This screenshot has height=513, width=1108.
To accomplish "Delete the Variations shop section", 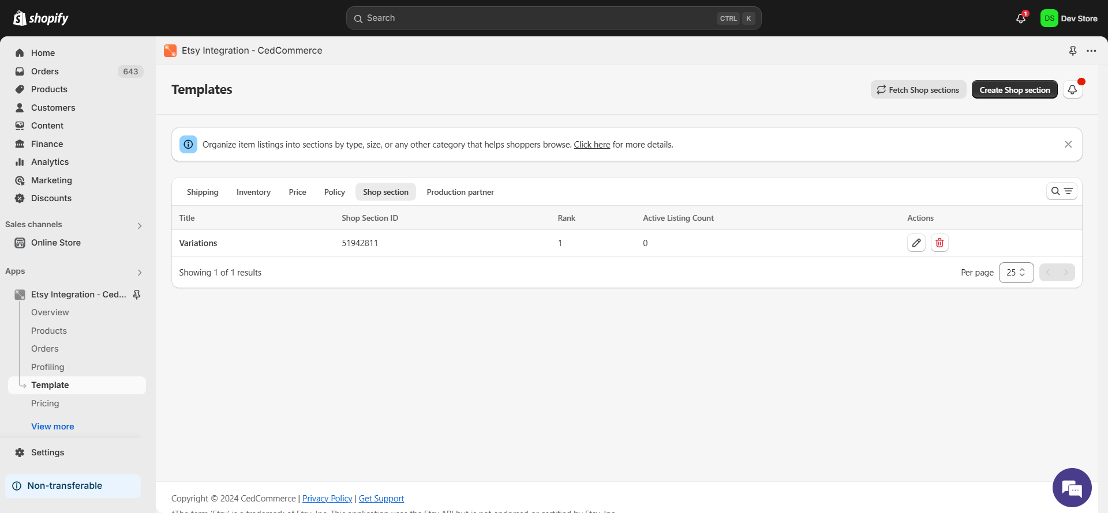I will [x=939, y=243].
